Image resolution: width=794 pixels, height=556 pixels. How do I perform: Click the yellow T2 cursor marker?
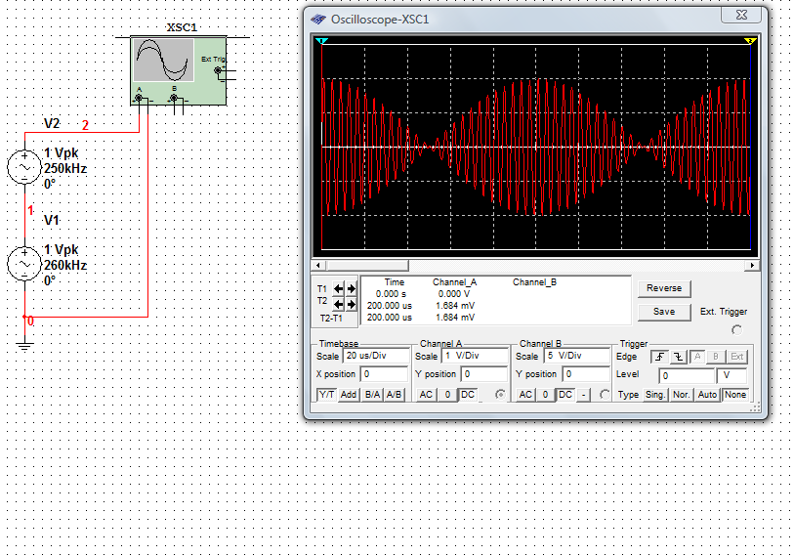750,40
